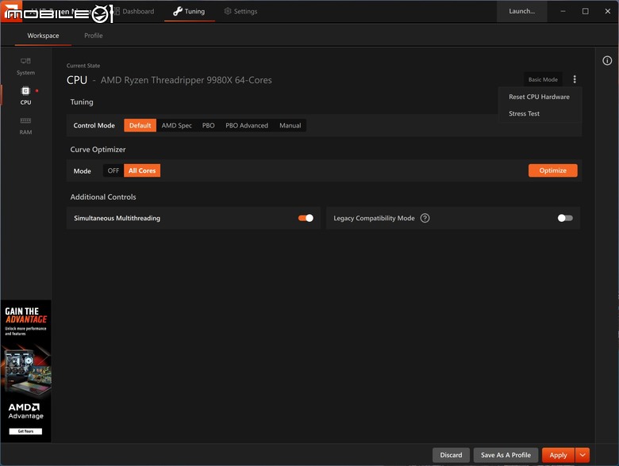Open the three-dot more options menu

tap(575, 79)
